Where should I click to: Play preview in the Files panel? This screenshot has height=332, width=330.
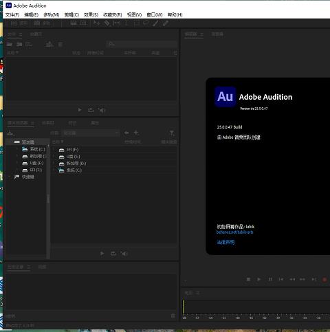(80, 110)
